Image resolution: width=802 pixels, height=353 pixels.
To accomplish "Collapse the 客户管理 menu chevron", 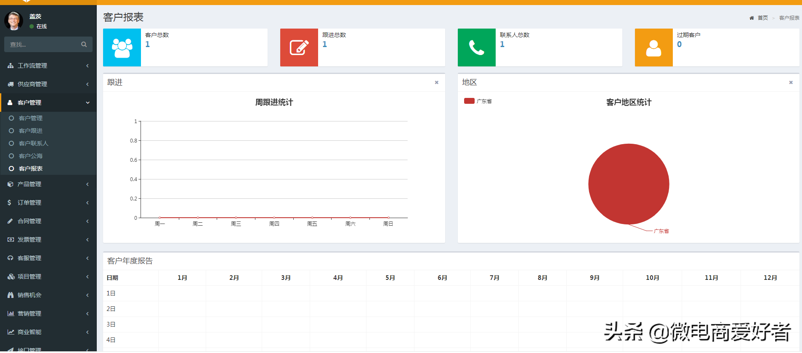I will click(88, 103).
